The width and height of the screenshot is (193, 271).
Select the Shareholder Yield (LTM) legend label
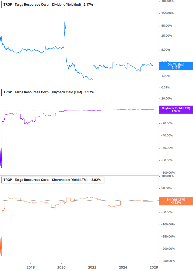point(69,180)
